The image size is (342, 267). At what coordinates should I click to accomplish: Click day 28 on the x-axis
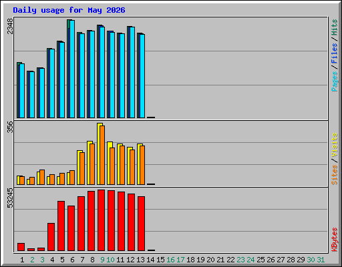291,260
